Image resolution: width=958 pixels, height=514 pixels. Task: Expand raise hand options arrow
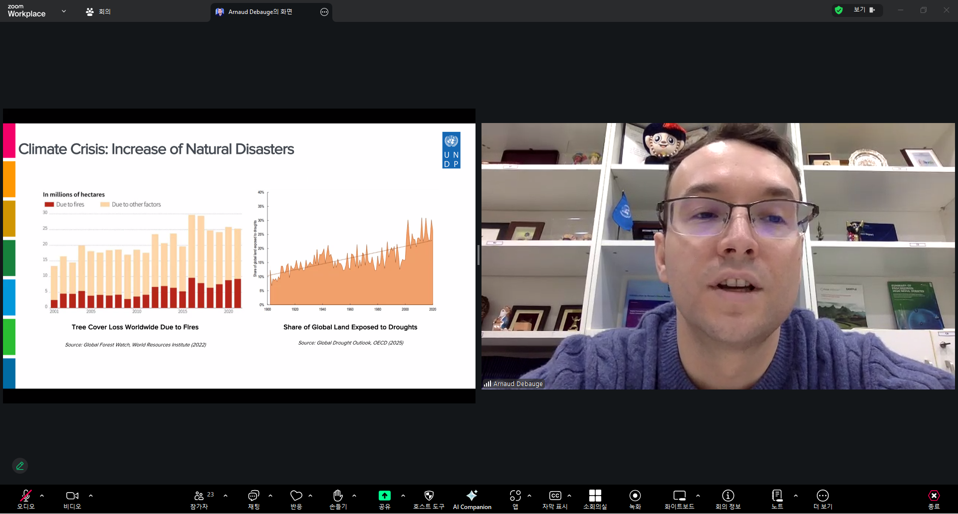tap(354, 496)
